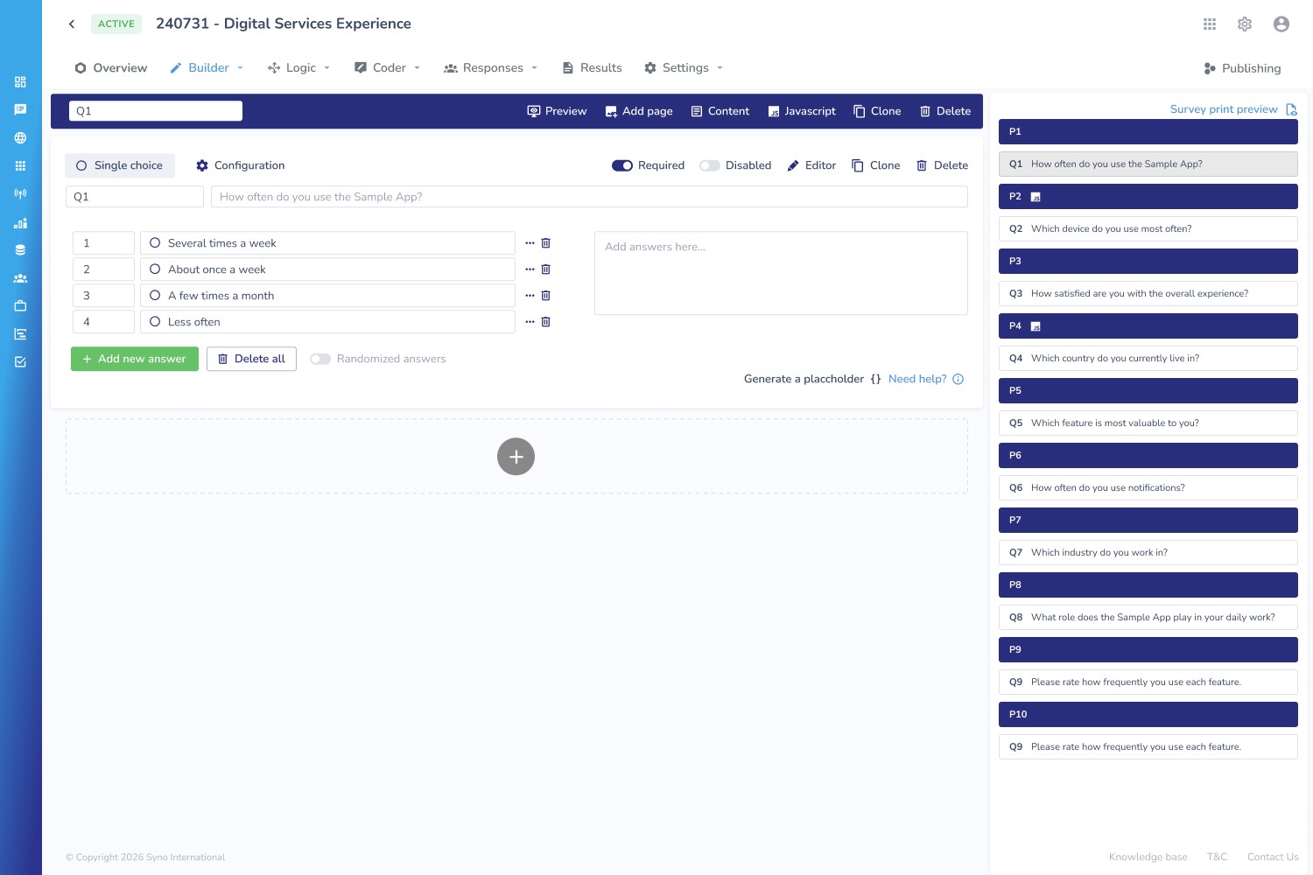
Task: Open Javascript in the page toolbar
Action: coord(802,111)
